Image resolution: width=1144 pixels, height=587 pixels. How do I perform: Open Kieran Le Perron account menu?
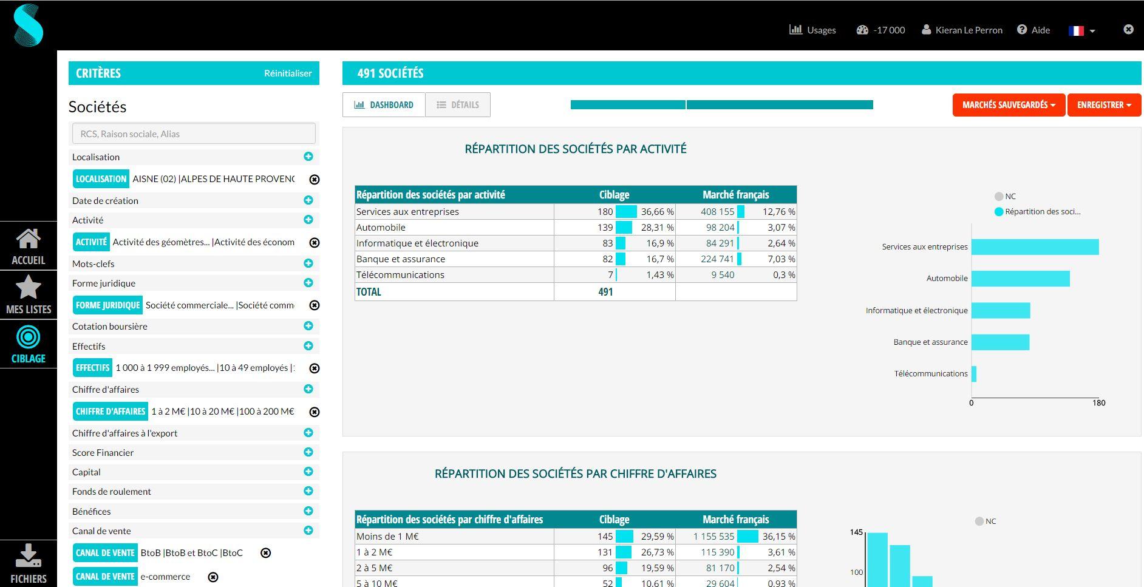click(962, 30)
